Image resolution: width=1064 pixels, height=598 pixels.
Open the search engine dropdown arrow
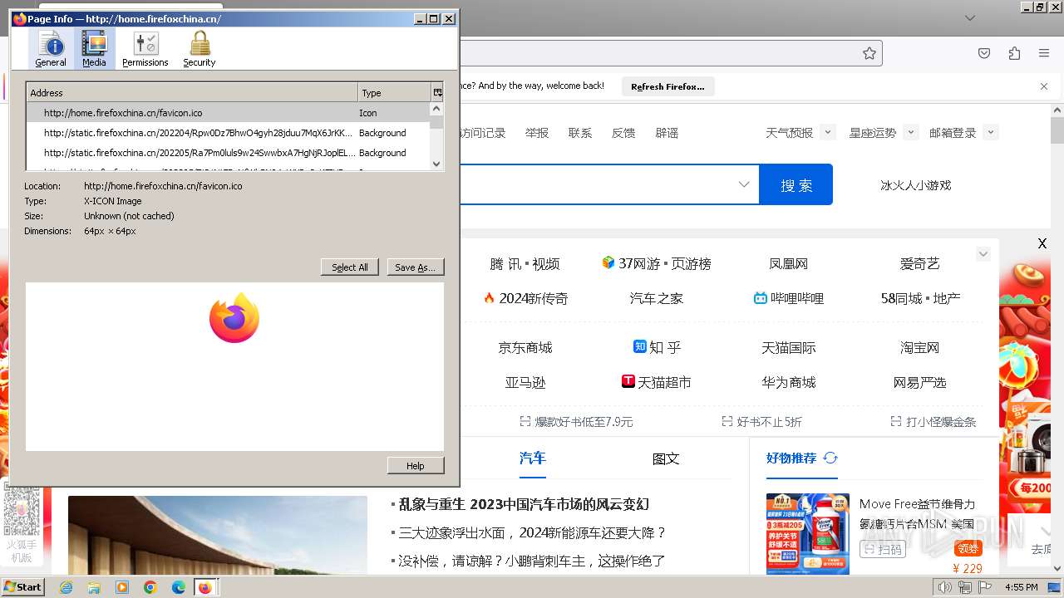[x=744, y=184]
